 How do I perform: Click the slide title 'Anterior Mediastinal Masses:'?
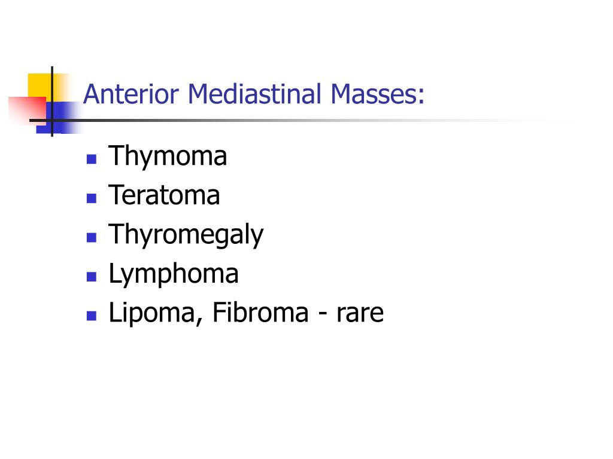pos(254,94)
